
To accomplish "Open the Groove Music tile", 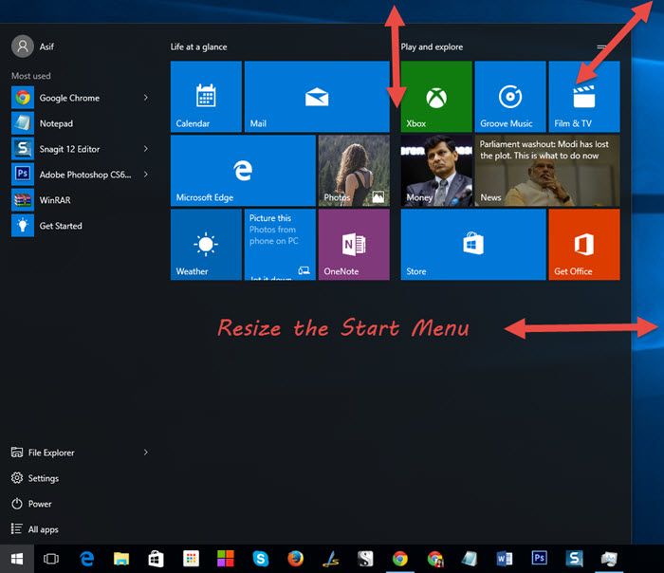I will pos(510,96).
